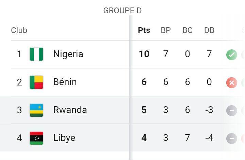Click the Rwanda flag icon
The image size is (245, 160).
(x=36, y=110)
